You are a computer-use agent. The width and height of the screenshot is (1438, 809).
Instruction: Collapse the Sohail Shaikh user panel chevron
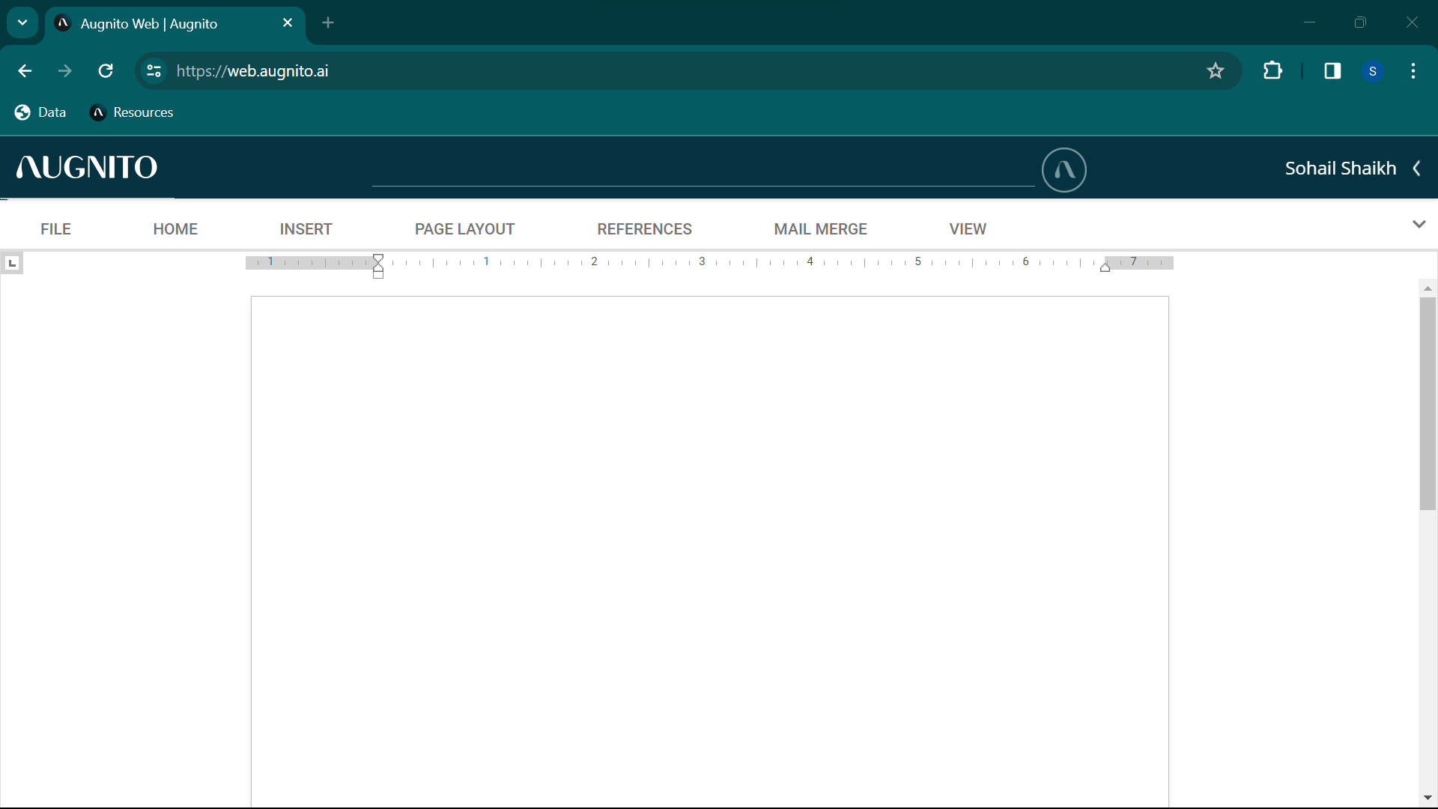point(1416,169)
